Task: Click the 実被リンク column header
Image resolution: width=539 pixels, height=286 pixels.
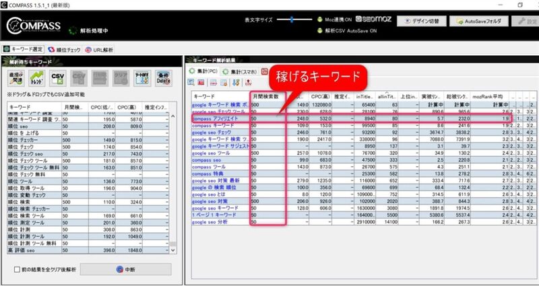Action: coord(432,96)
